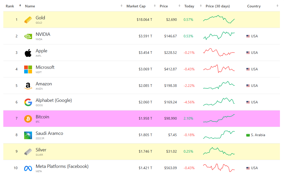Click the Amazon logo icon
Screen dimensions: 284x176
(28, 86)
